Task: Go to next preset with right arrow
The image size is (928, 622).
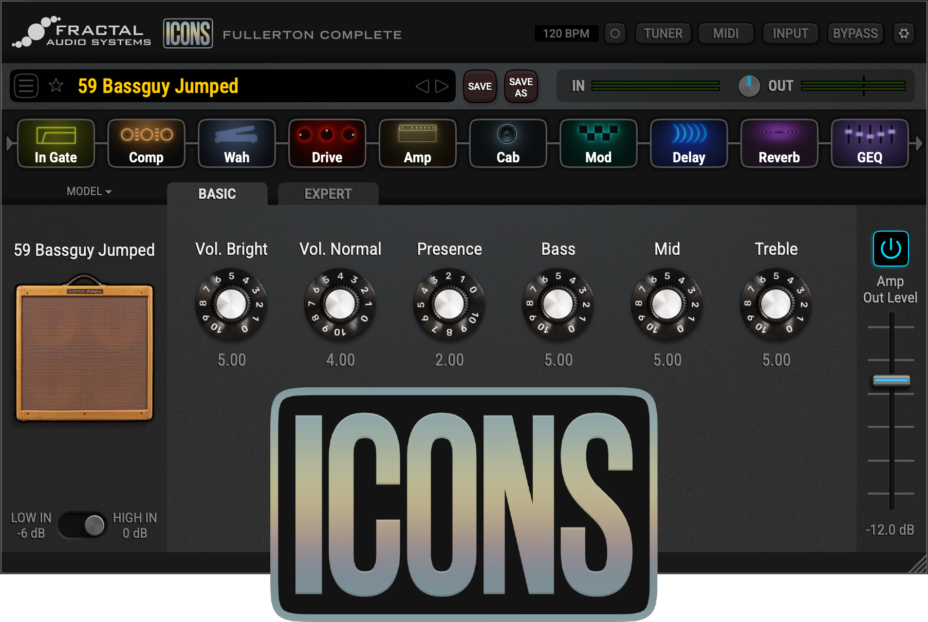Action: [441, 86]
